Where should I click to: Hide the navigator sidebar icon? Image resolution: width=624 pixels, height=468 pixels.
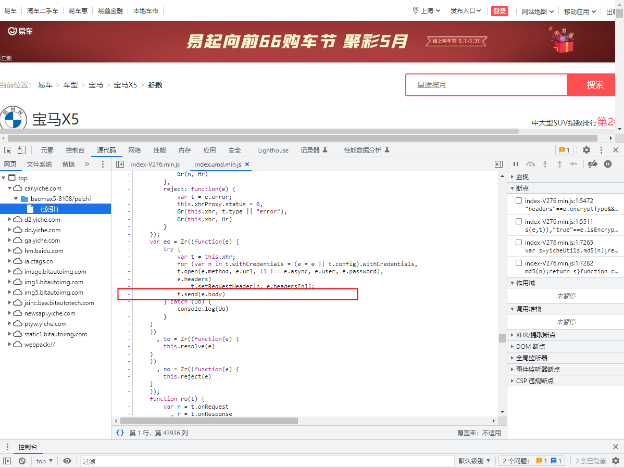120,164
